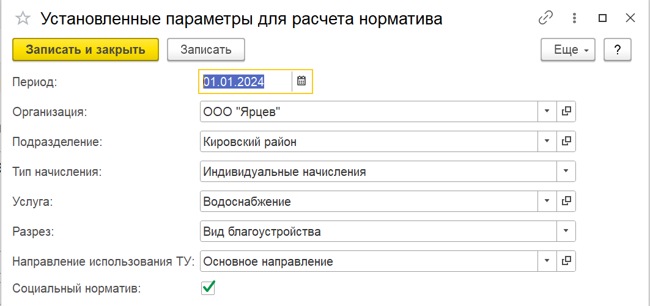Click into the Период date field

coord(246,81)
